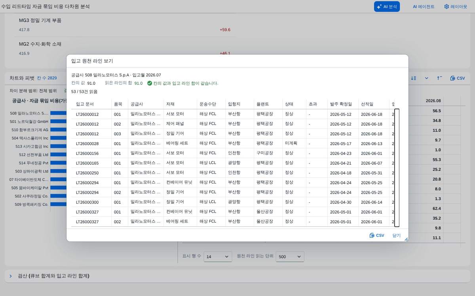Open the chevron dropdown beside sort icon
Image resolution: width=475 pixels, height=296 pixels.
tap(426, 78)
